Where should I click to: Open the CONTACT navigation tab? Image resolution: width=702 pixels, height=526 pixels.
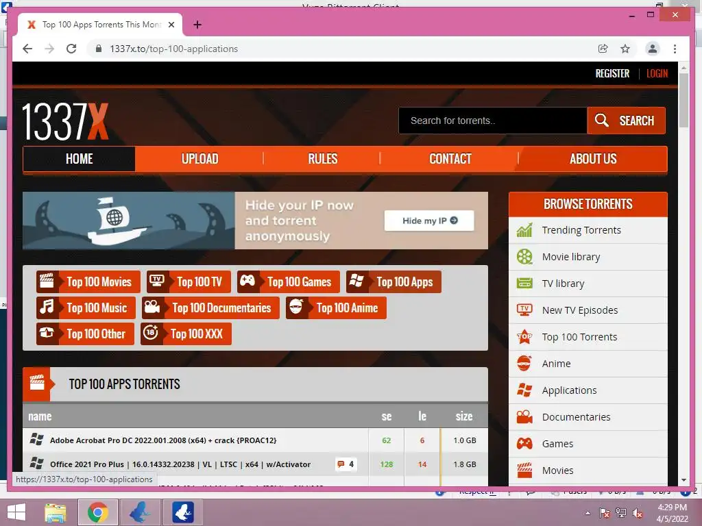coord(450,159)
